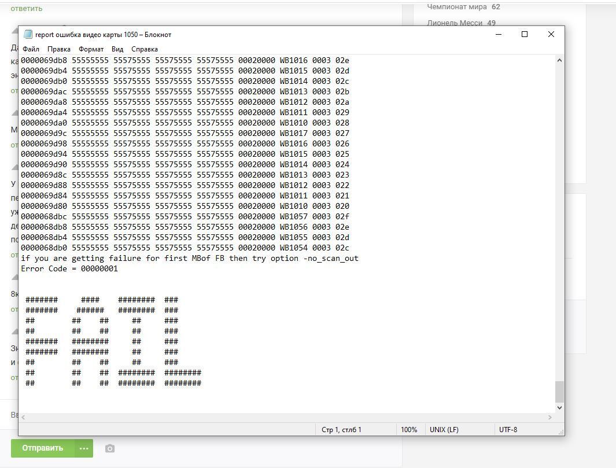Open the Справка help menu
This screenshot has height=468, width=616.
coord(145,49)
